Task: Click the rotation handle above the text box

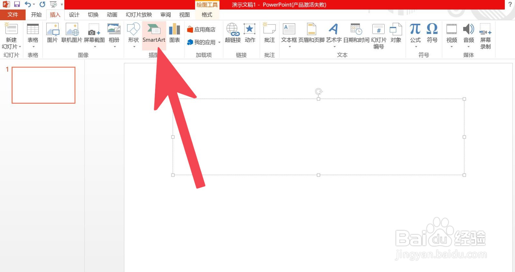Action: click(319, 92)
